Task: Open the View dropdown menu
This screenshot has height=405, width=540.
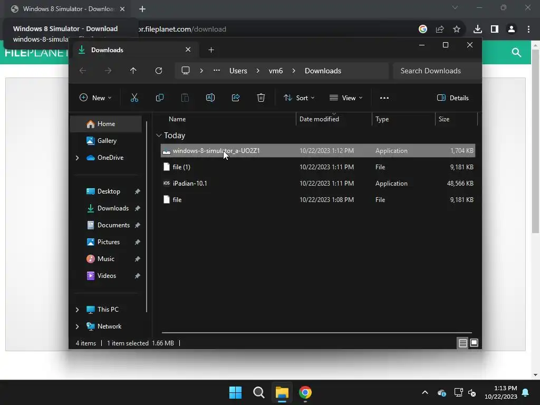Action: tap(346, 98)
